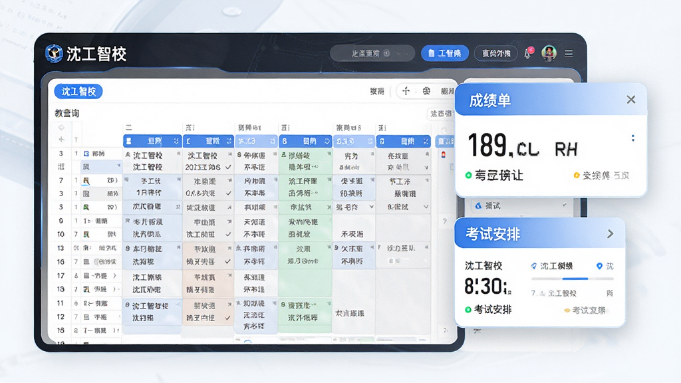Click the 8:30 time in the 考试安排 card
Screen dimensions: 681x383
[487, 287]
